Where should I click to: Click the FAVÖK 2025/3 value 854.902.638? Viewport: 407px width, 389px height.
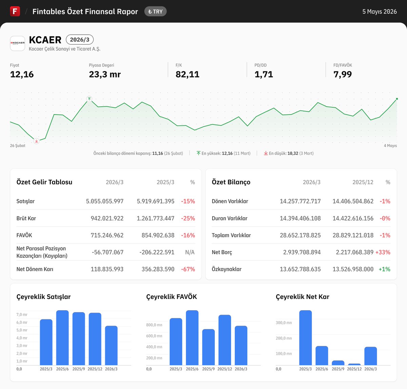[158, 235]
